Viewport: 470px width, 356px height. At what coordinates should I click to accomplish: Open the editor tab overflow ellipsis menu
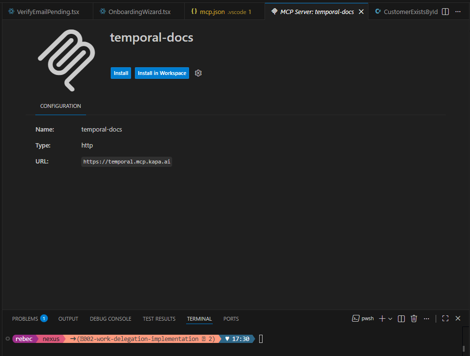click(x=458, y=11)
